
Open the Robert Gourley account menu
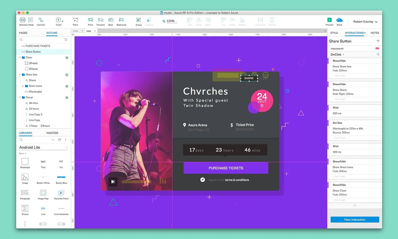click(365, 22)
